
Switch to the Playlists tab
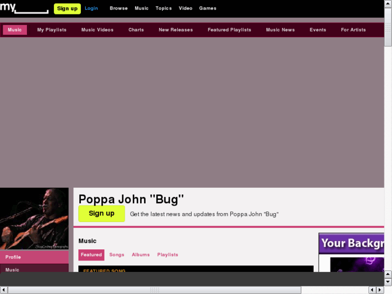coord(168,255)
